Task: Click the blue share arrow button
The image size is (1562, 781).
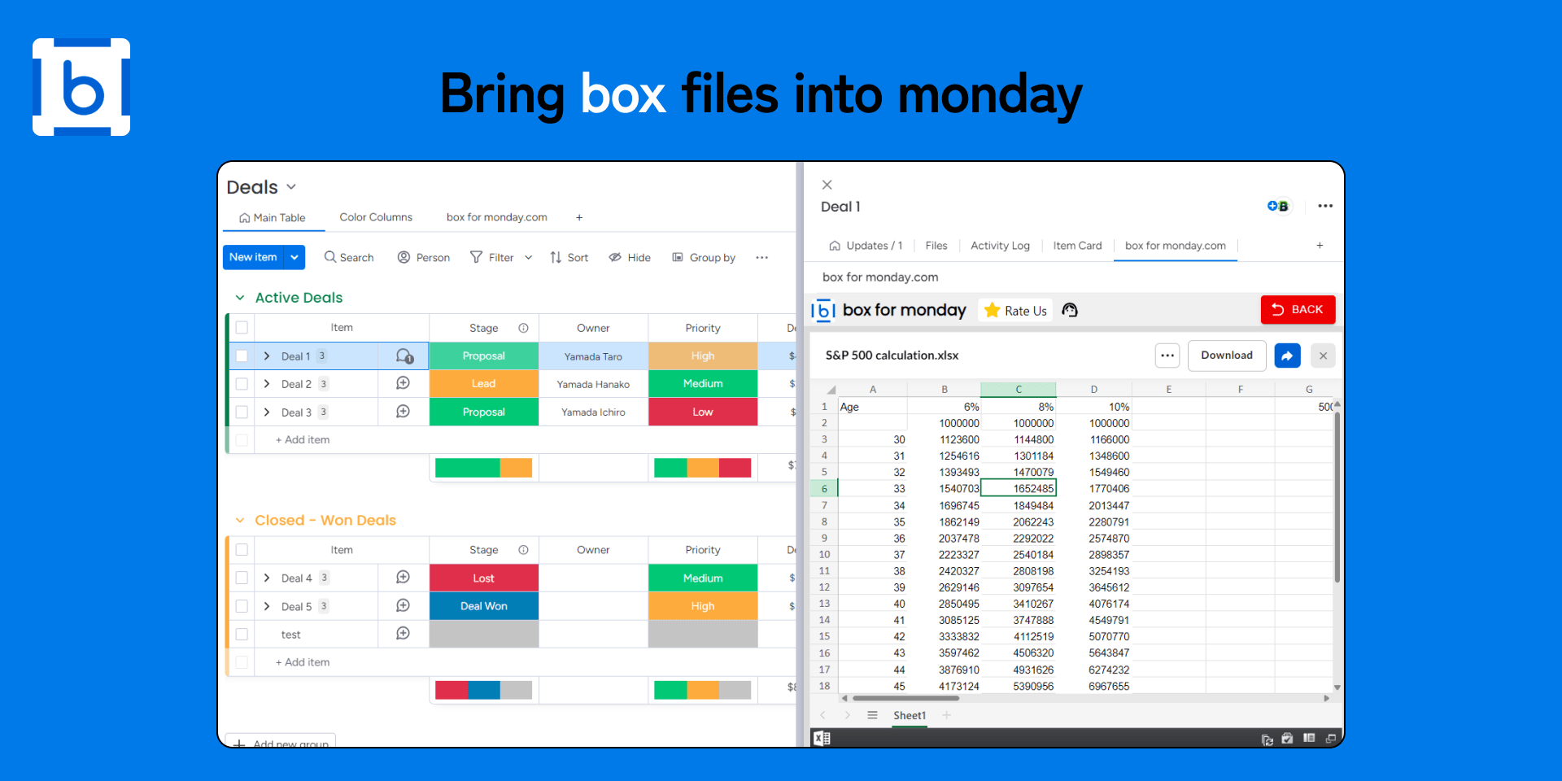Action: click(1287, 356)
